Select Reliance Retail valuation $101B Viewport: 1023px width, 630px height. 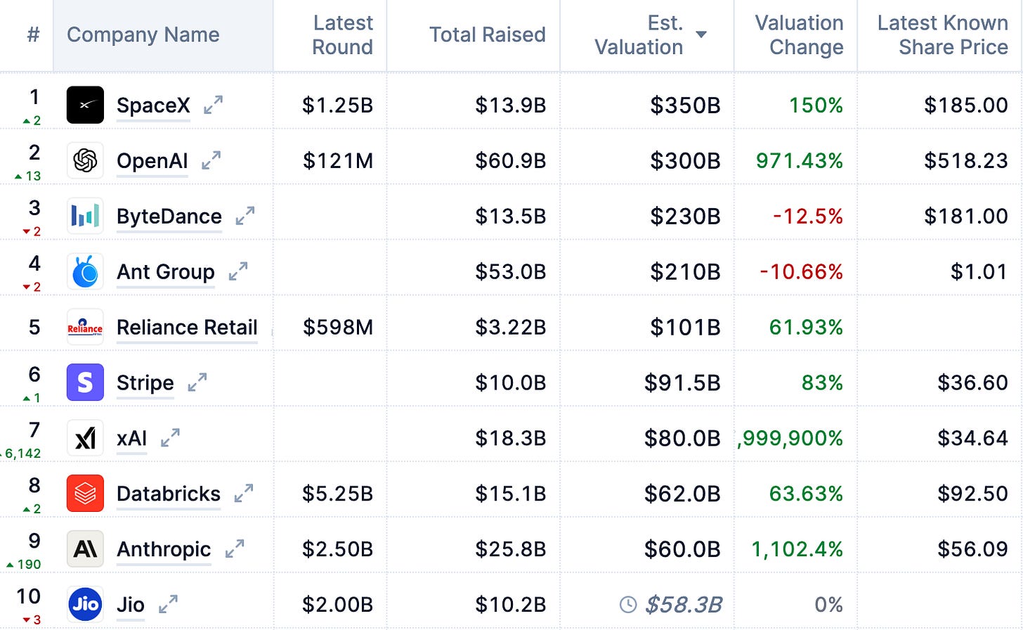pos(685,328)
